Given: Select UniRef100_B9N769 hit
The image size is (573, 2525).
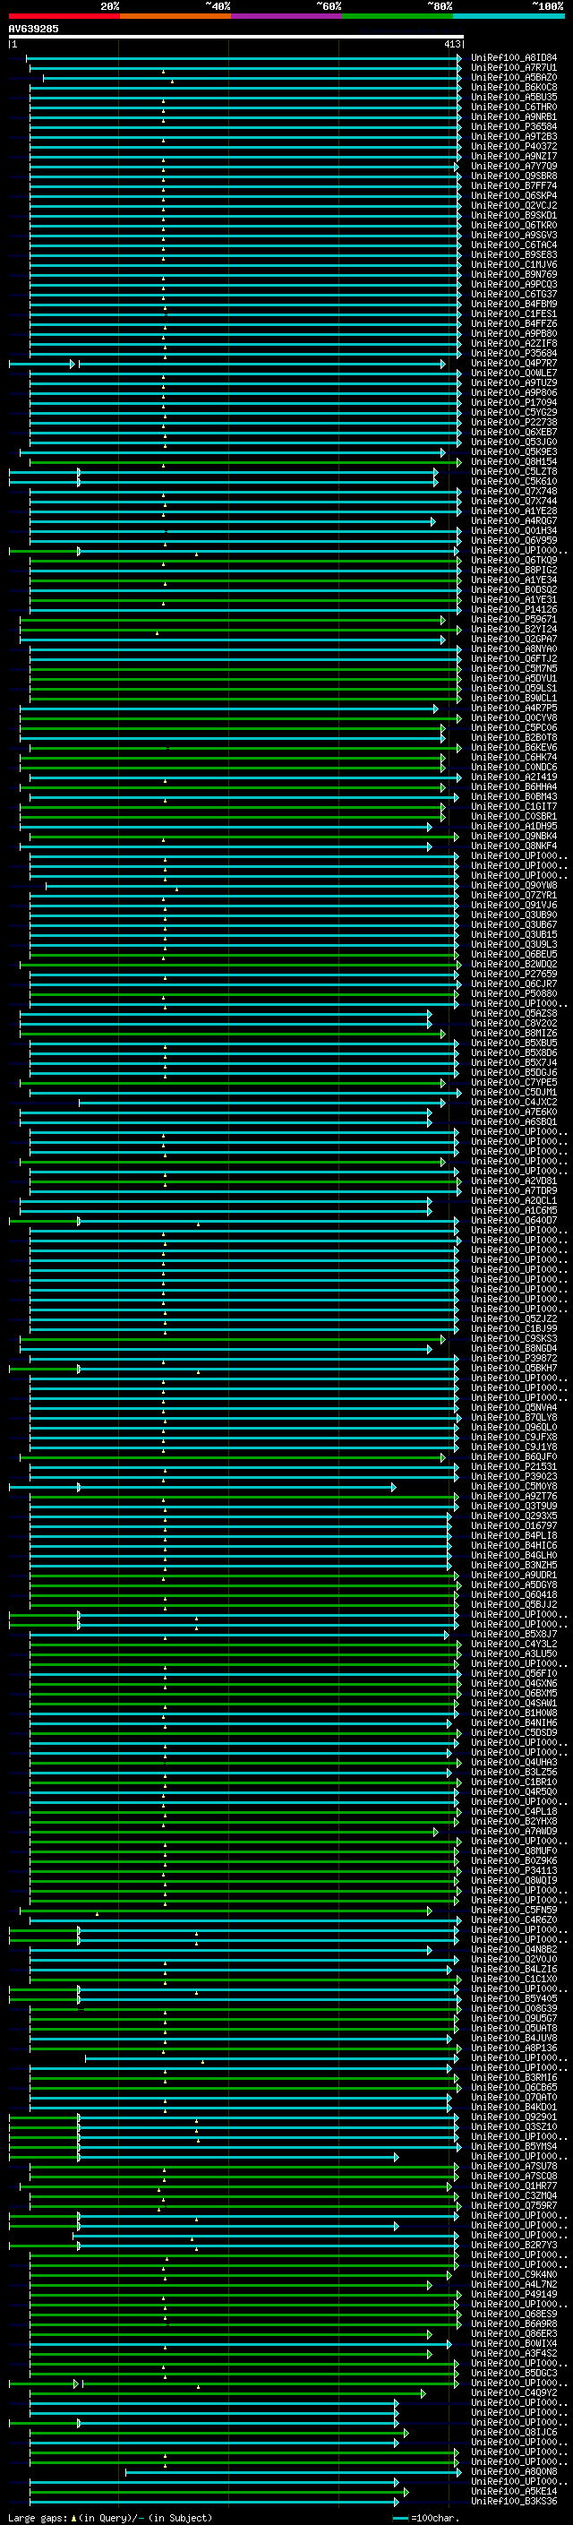Looking at the screenshot, I should point(513,274).
